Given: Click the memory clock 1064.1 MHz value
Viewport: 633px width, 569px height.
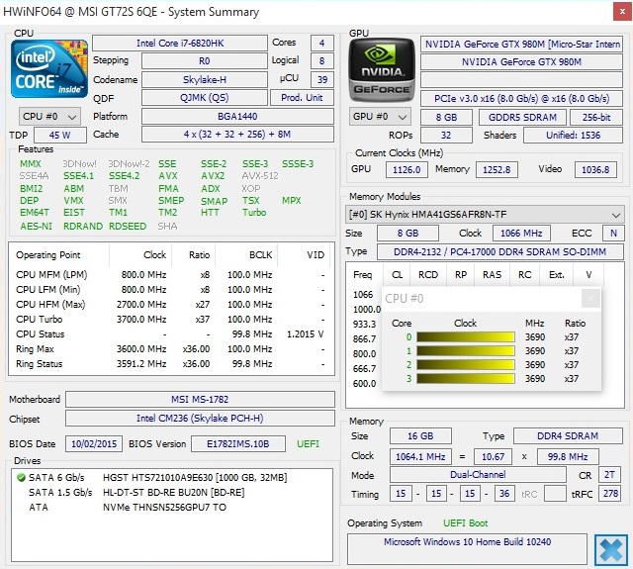Looking at the screenshot, I should [420, 457].
